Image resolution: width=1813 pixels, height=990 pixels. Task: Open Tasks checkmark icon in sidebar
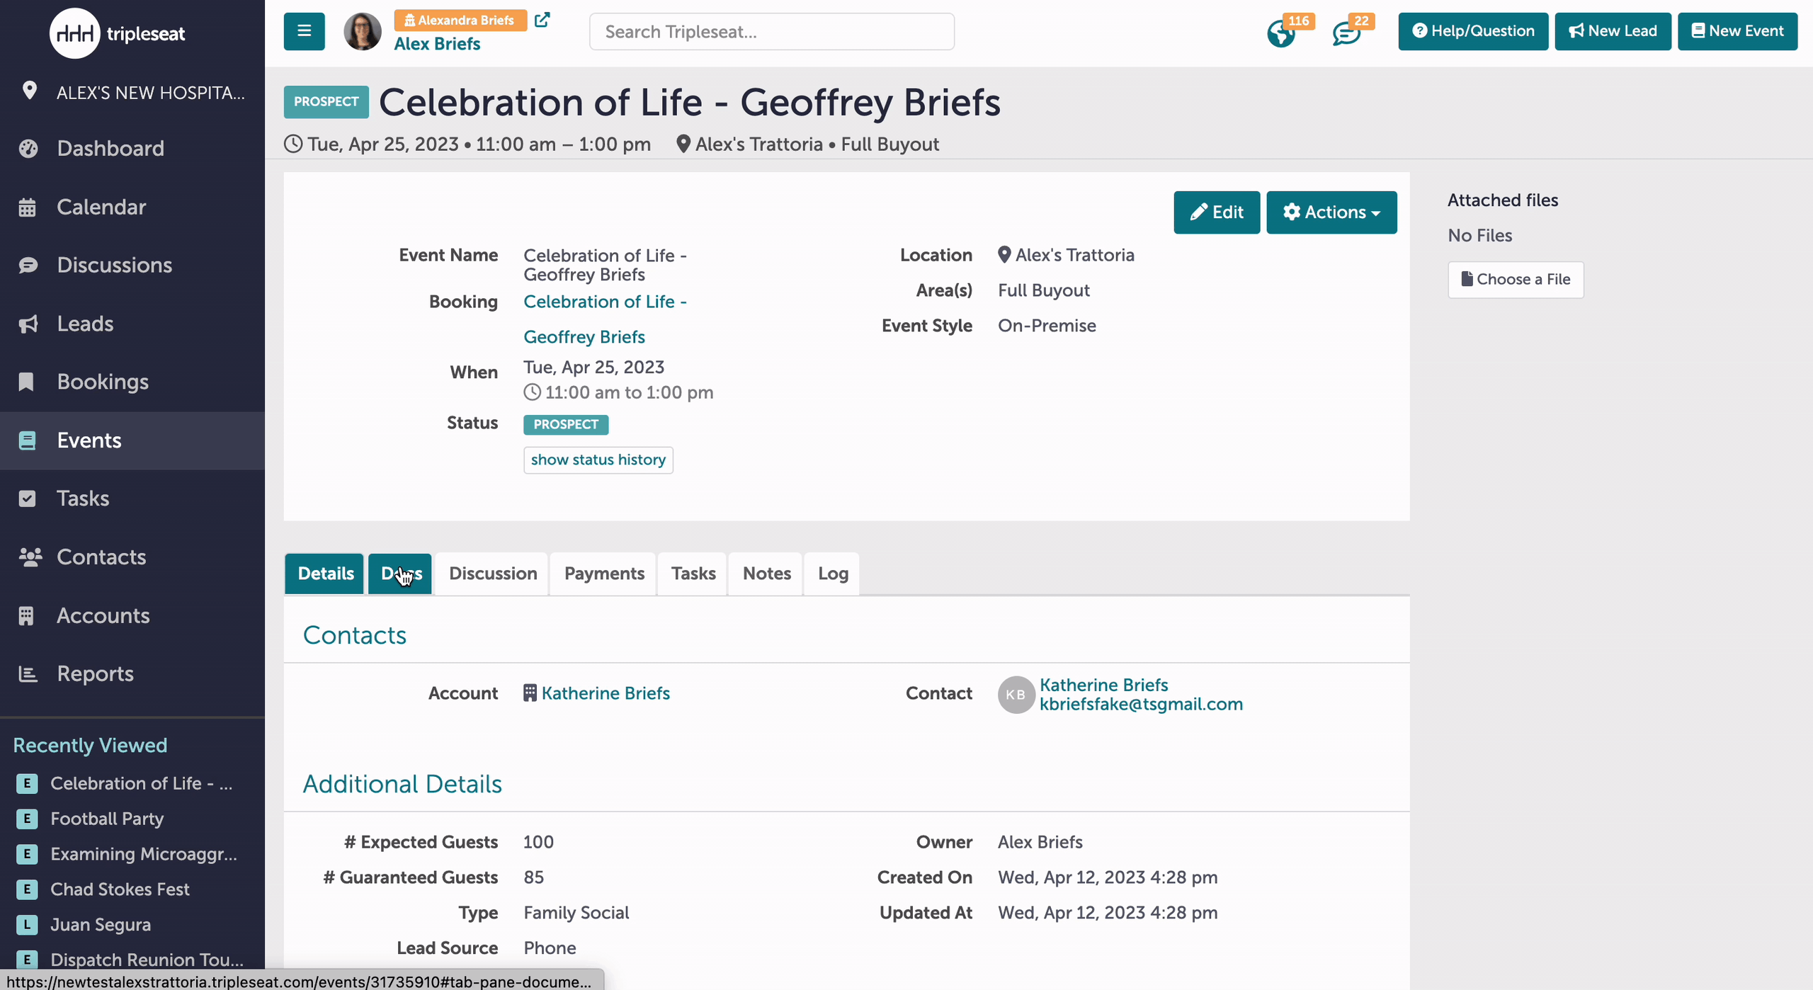[x=27, y=499]
